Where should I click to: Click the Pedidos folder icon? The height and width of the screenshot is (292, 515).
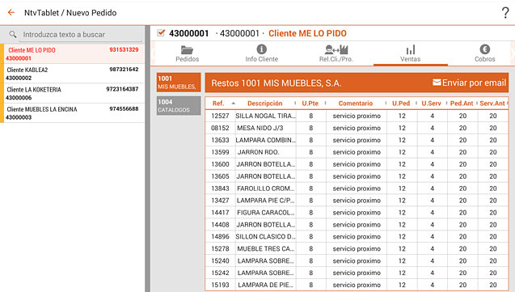[187, 50]
